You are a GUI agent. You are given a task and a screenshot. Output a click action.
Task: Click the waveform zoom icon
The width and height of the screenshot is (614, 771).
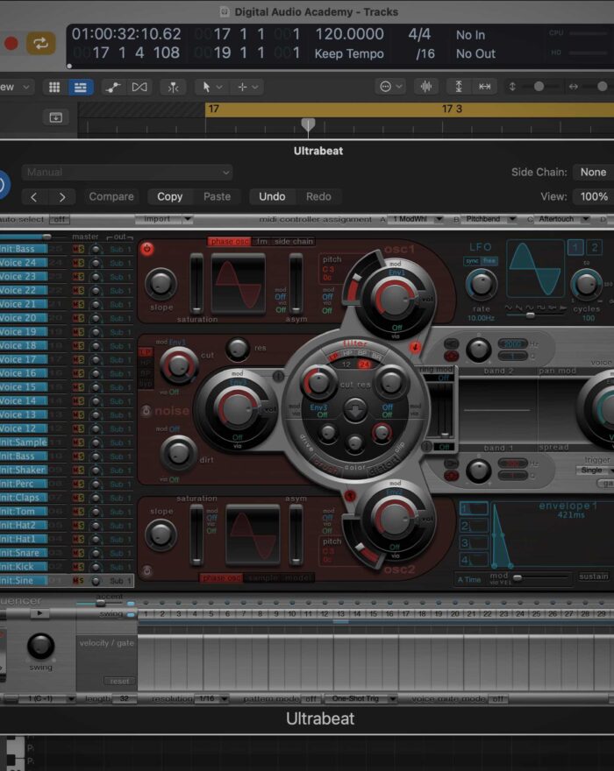426,87
